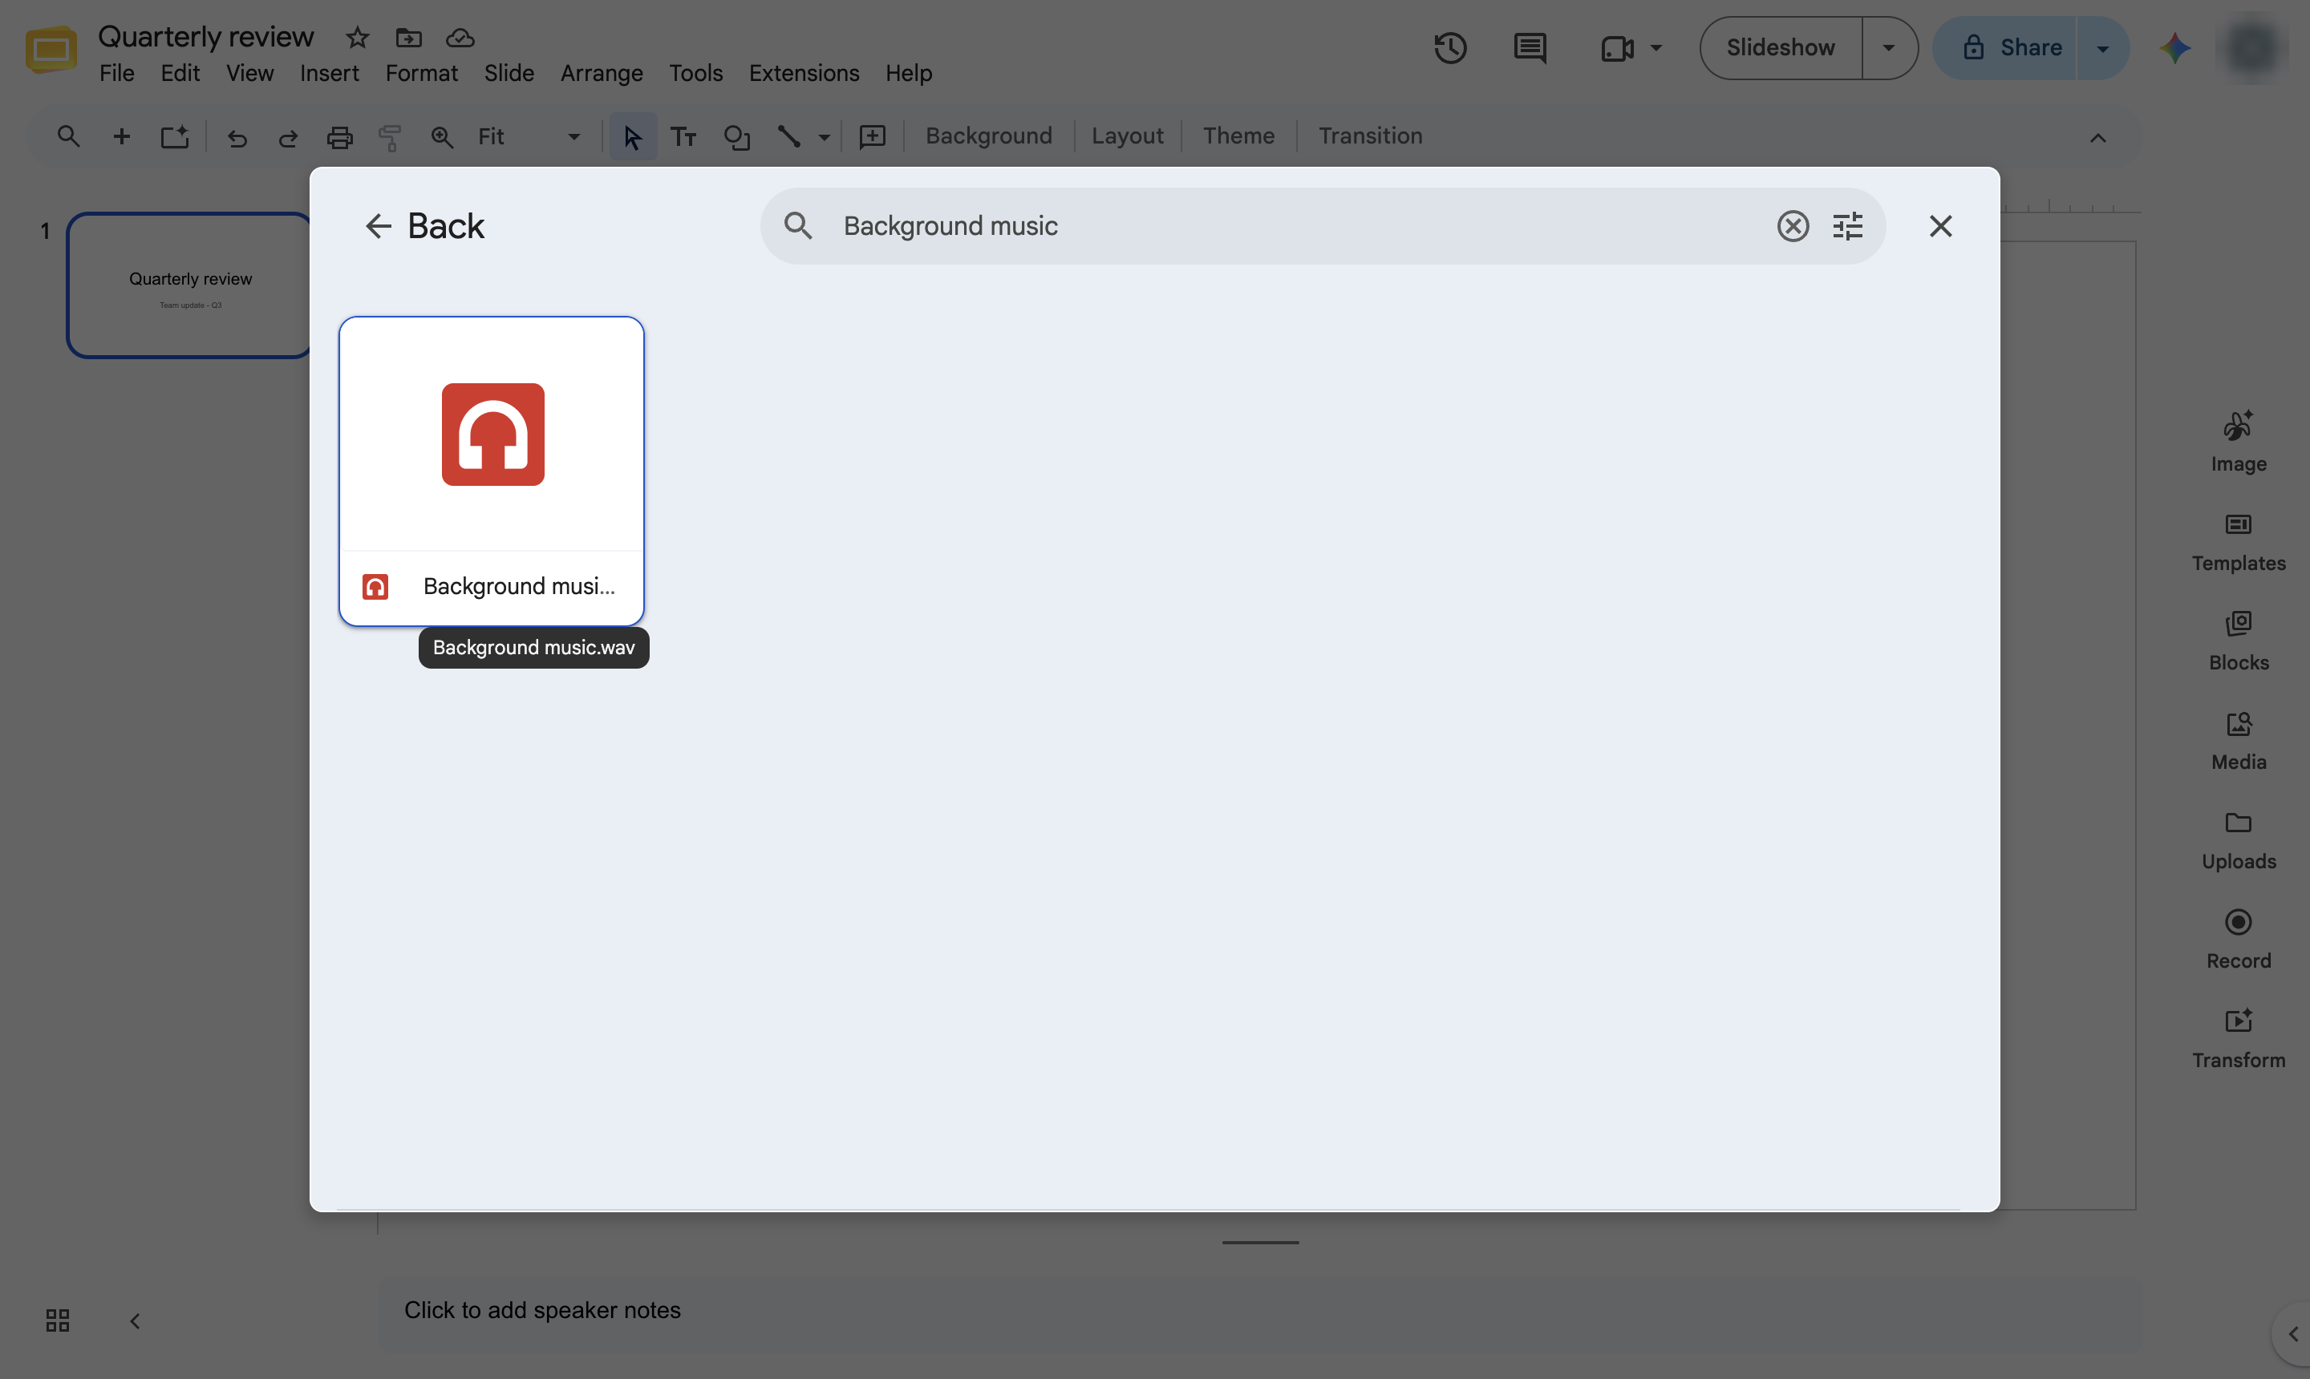Image resolution: width=2310 pixels, height=1379 pixels.
Task: Click the move to folder icon
Action: pos(408,38)
